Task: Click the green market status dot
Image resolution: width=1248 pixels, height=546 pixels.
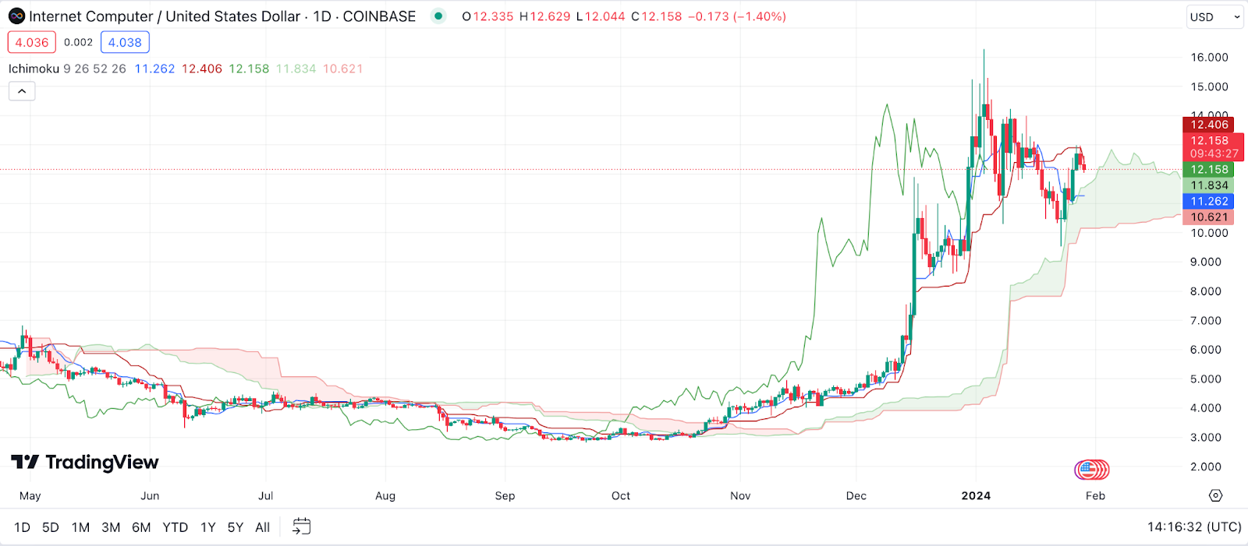Action: [x=439, y=16]
